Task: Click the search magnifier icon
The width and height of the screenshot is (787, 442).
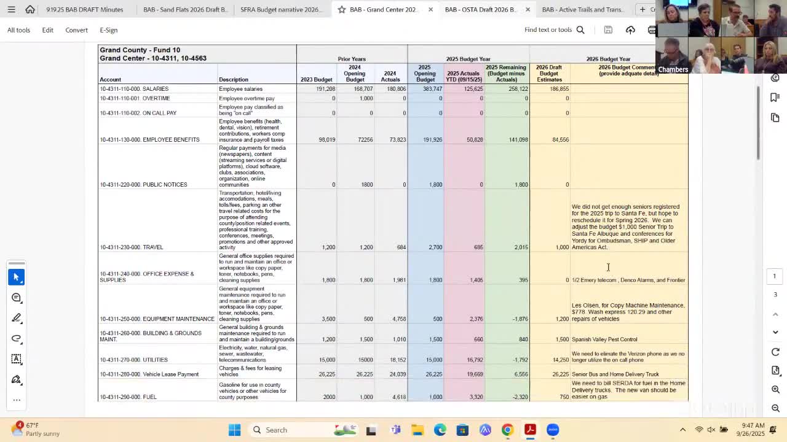Action: [580, 29]
